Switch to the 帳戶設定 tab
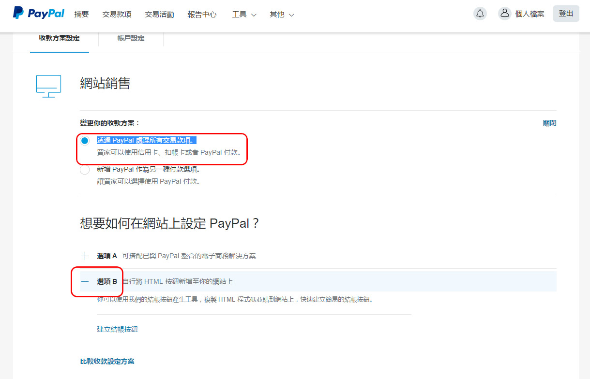The image size is (590, 379). point(131,38)
